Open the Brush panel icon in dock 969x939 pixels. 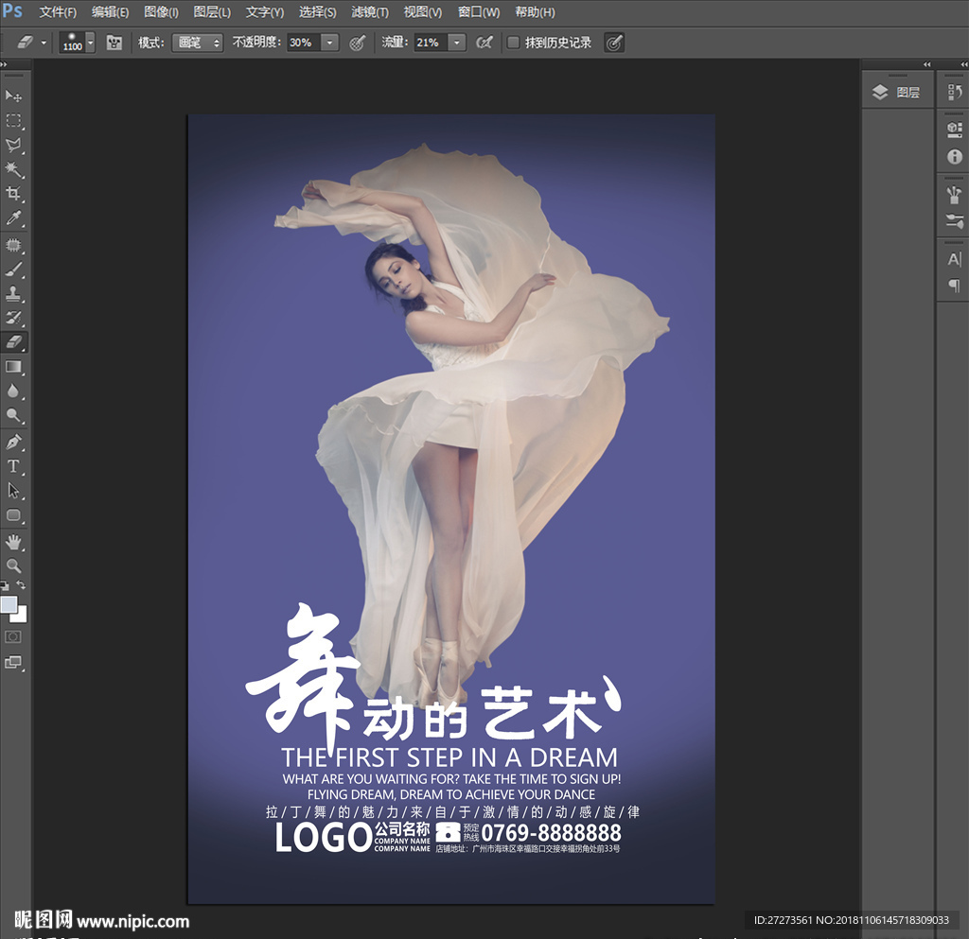(954, 195)
